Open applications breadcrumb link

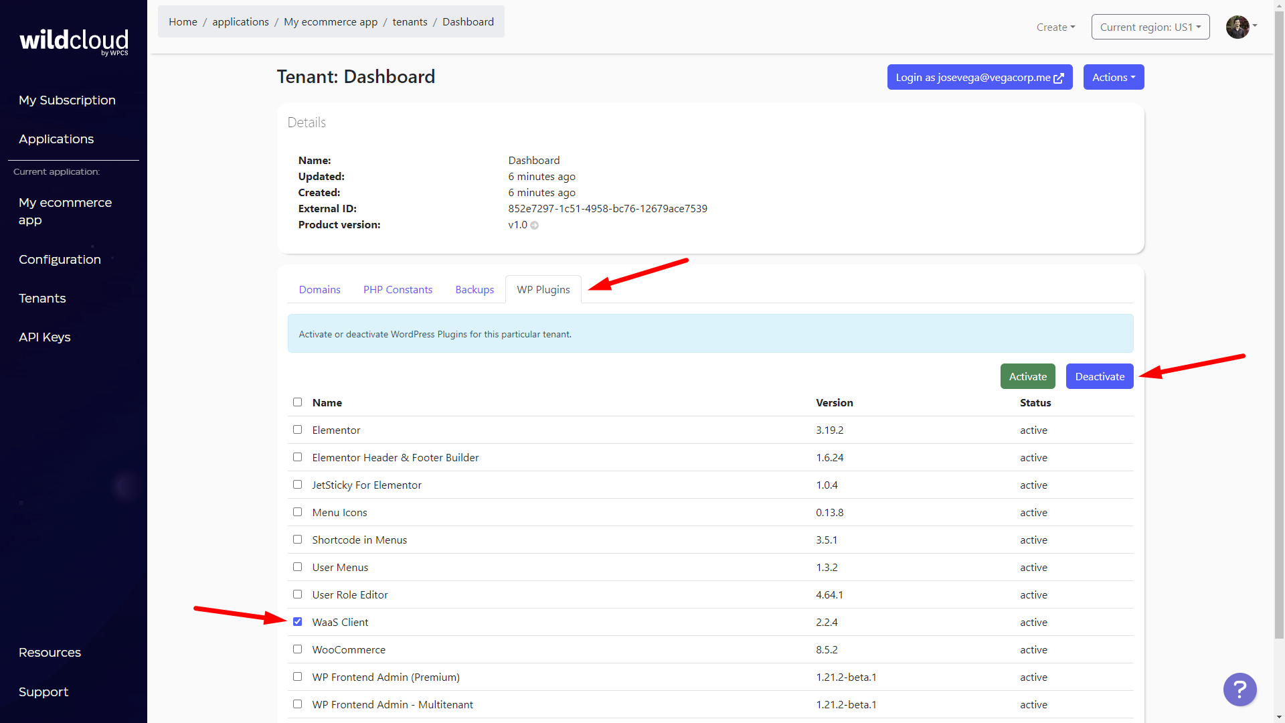[x=240, y=21]
